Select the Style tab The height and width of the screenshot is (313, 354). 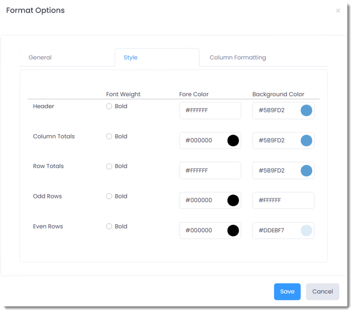(x=131, y=58)
